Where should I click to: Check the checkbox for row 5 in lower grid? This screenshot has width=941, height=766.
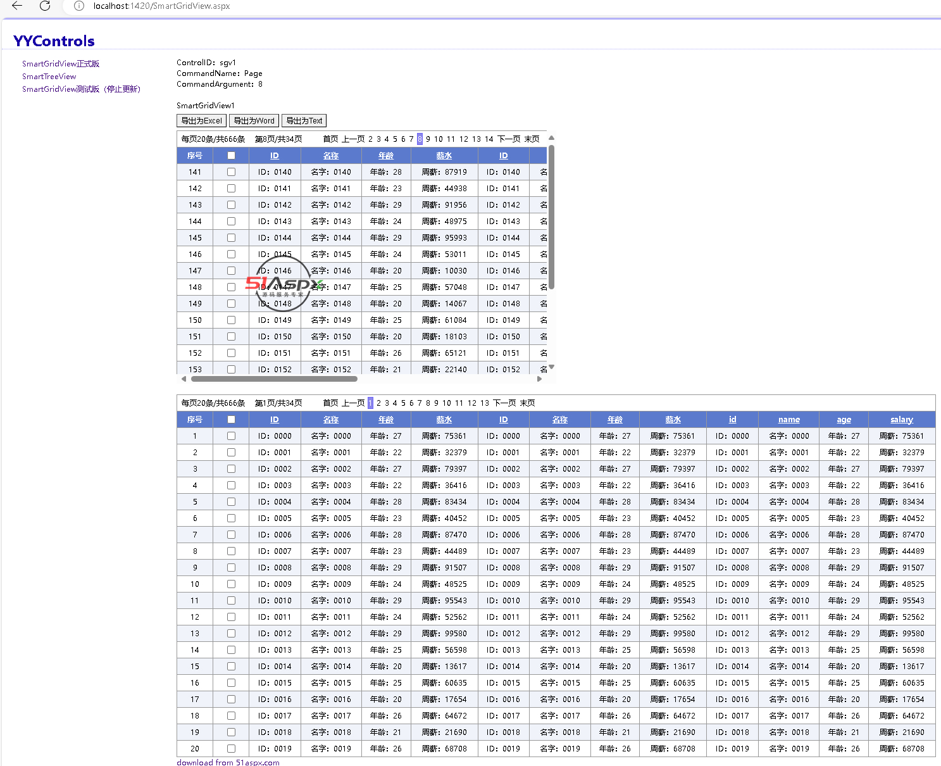pyautogui.click(x=231, y=502)
